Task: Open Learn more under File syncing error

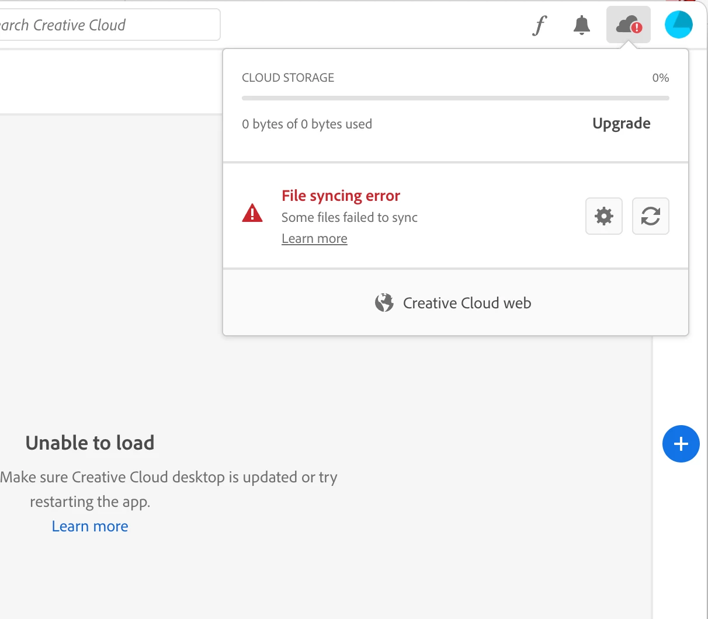Action: 314,238
